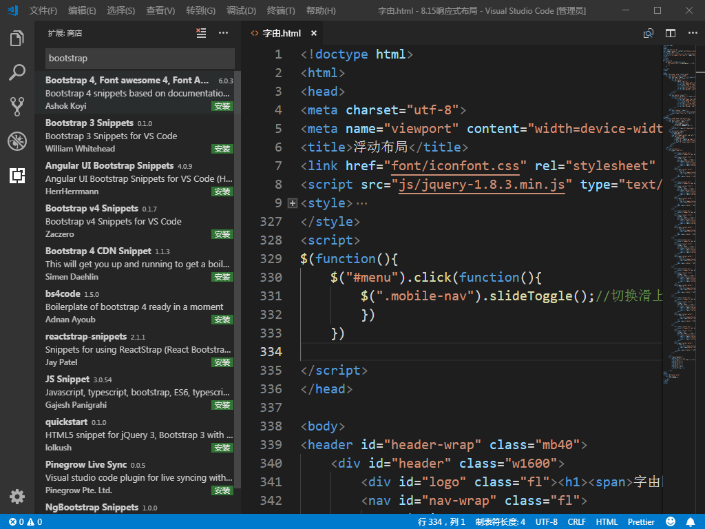Open the 选择(S) menu

(121, 10)
